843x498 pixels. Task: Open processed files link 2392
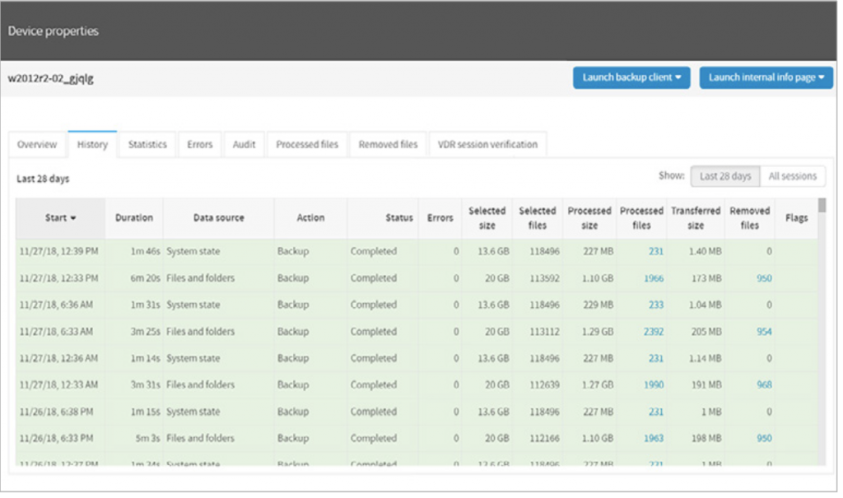click(x=653, y=331)
